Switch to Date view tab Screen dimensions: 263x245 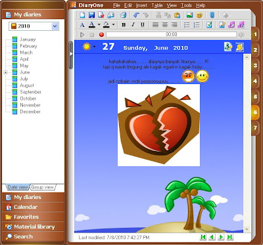coord(17,187)
